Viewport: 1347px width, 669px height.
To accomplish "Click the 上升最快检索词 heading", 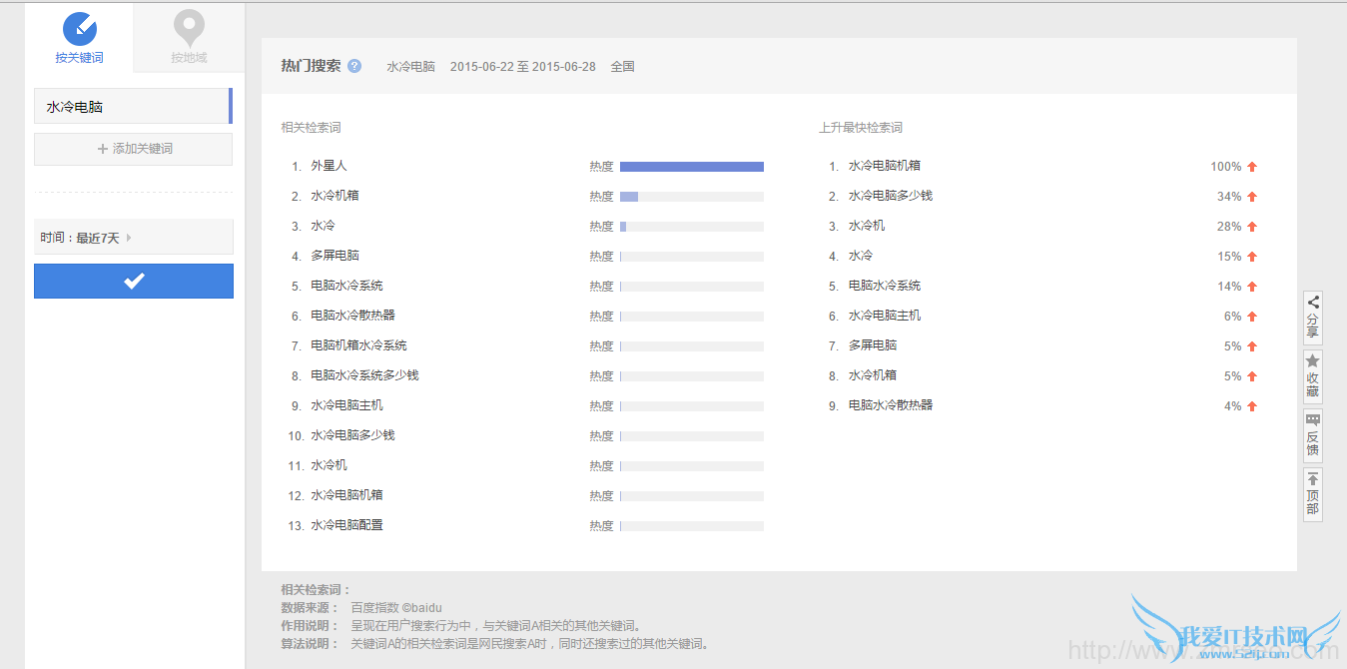I will click(861, 128).
